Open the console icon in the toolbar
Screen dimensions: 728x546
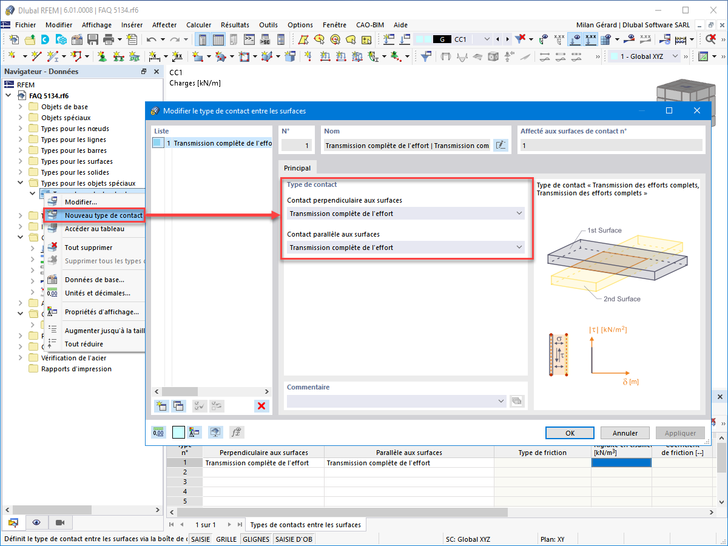click(x=249, y=39)
